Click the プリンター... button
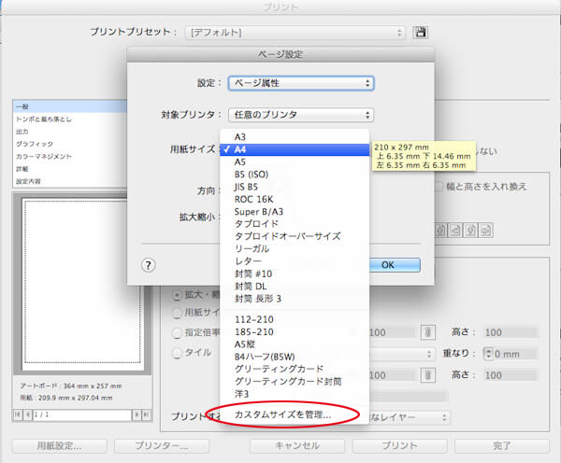The width and height of the screenshot is (561, 463). coord(162,446)
